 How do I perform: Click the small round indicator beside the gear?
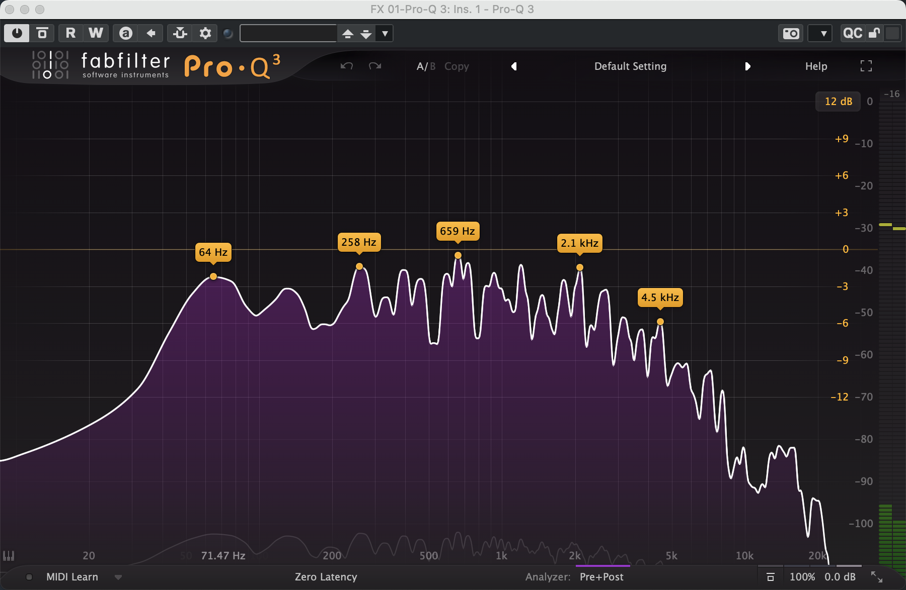click(x=228, y=33)
